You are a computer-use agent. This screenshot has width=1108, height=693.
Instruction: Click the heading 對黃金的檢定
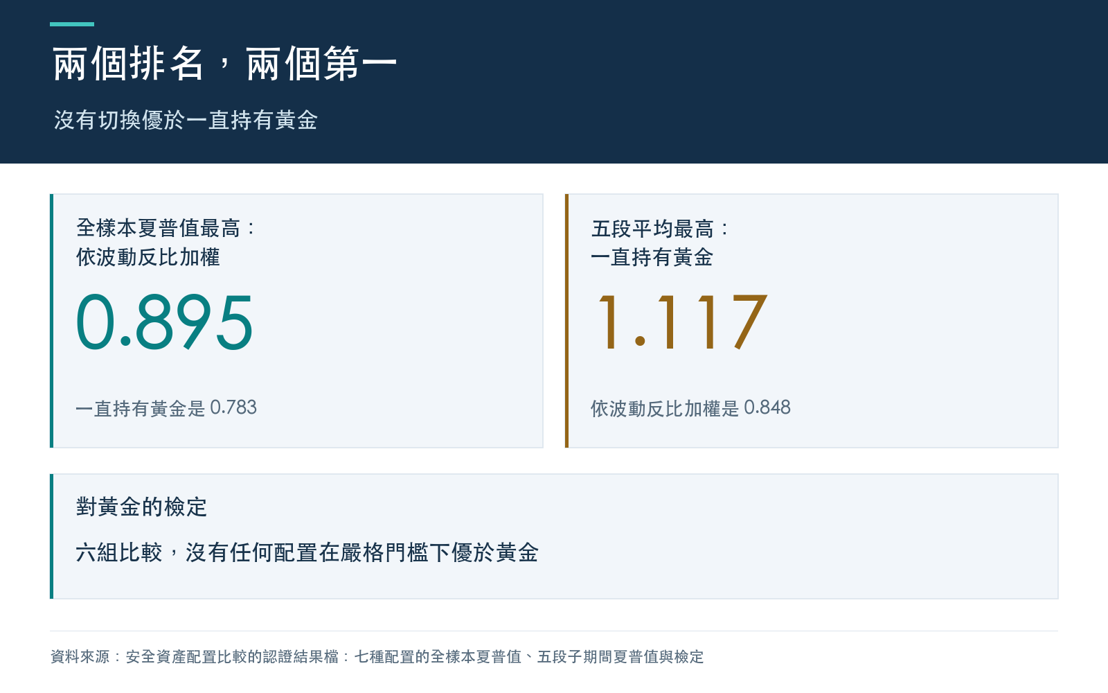pos(141,507)
